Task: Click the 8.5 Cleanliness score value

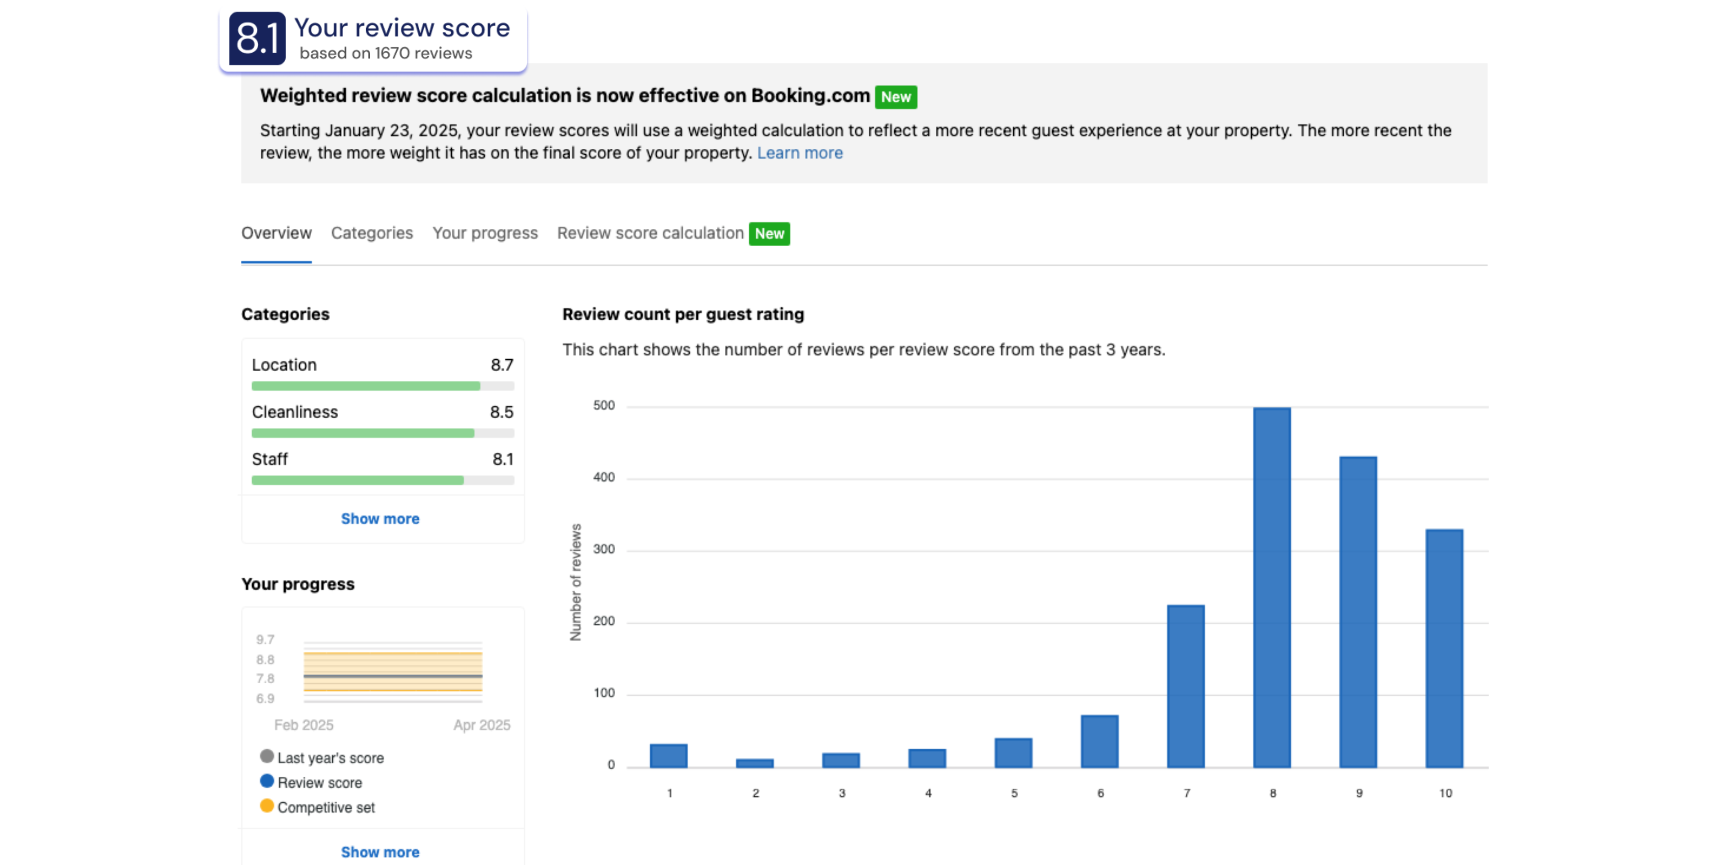Action: [502, 412]
